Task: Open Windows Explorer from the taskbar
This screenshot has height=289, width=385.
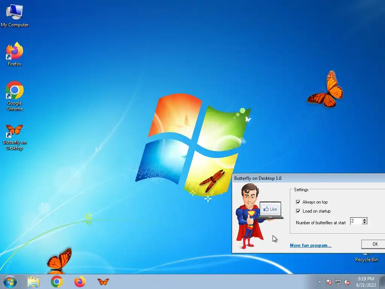Action: click(x=33, y=281)
